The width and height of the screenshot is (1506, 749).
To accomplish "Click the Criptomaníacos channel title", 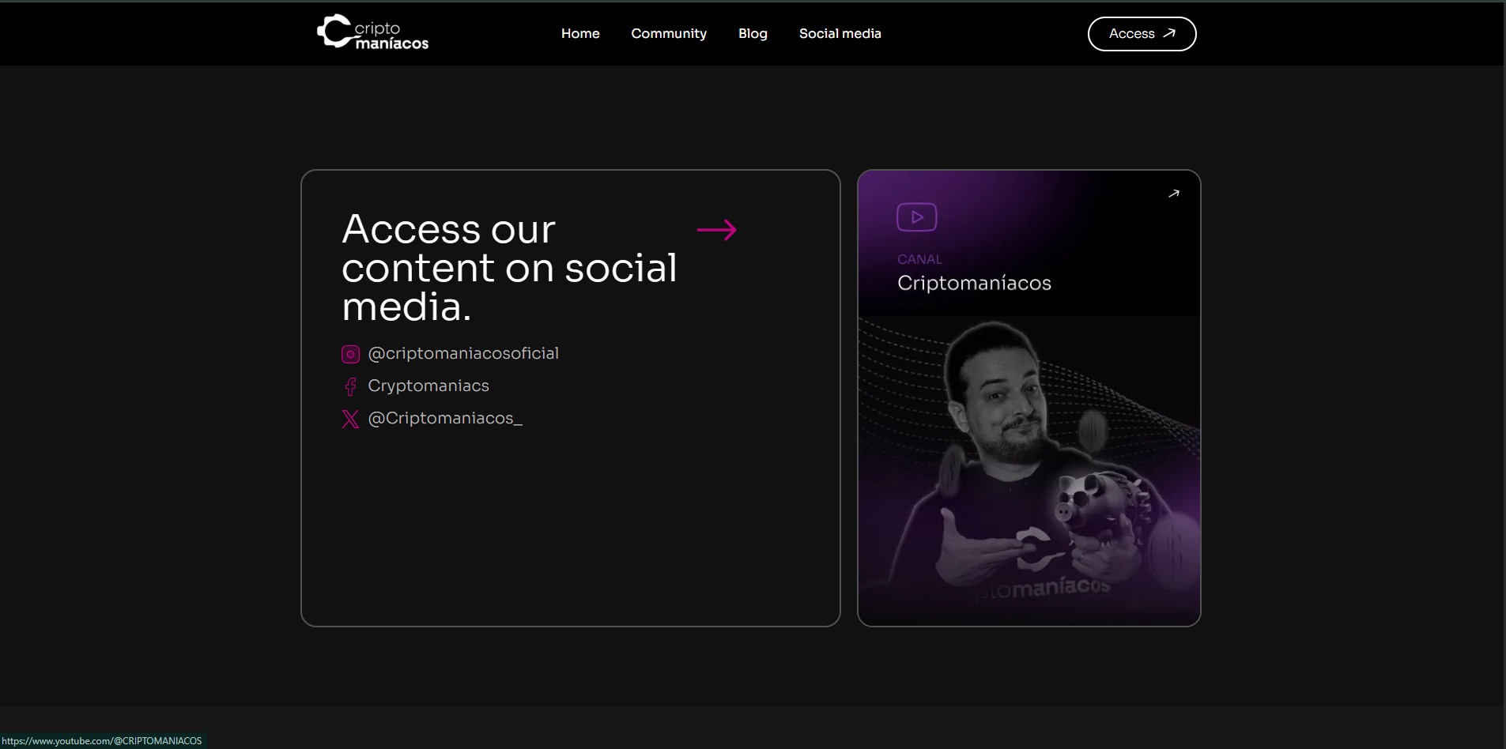I will [x=974, y=283].
